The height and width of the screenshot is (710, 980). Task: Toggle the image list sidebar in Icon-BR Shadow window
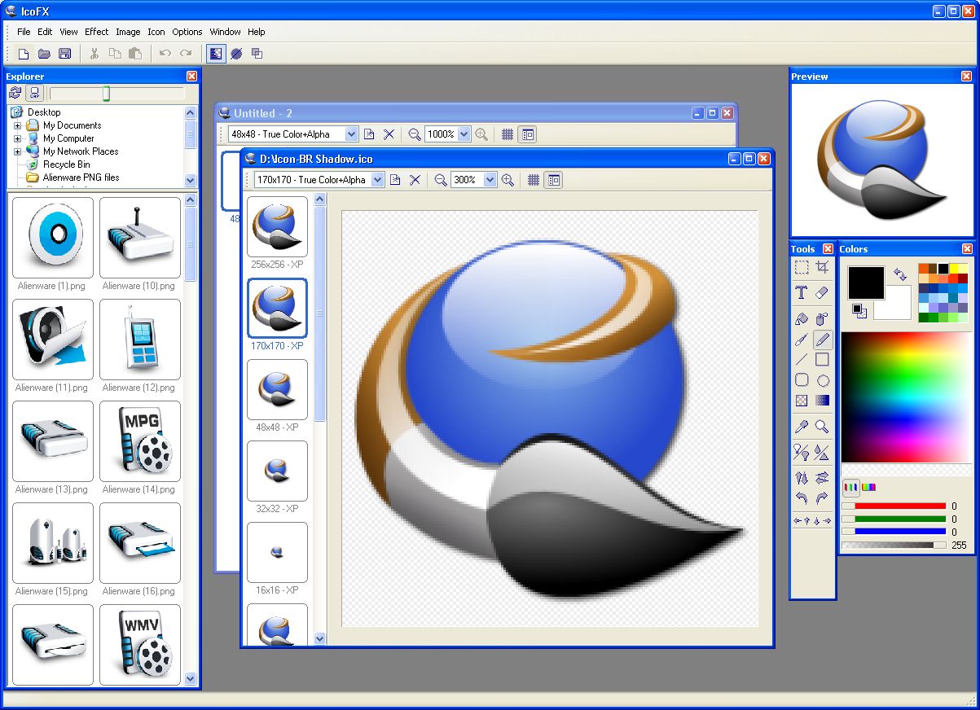coord(554,180)
